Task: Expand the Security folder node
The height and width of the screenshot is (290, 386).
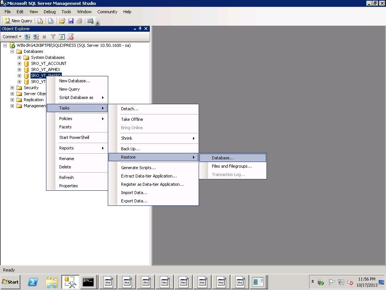Action: (12, 88)
